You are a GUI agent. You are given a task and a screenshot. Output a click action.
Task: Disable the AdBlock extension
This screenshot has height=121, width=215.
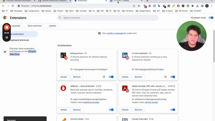coord(111,110)
